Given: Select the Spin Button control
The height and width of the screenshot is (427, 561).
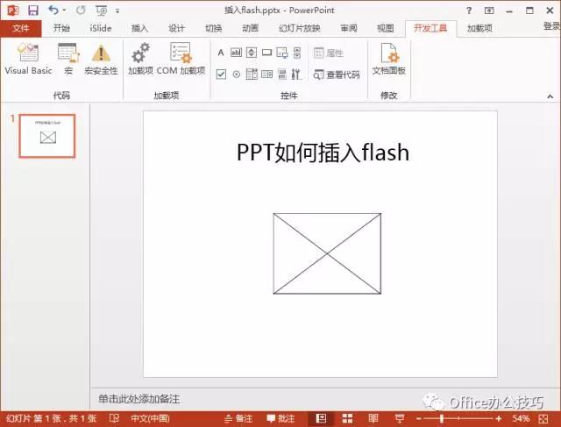Looking at the screenshot, I should point(252,53).
